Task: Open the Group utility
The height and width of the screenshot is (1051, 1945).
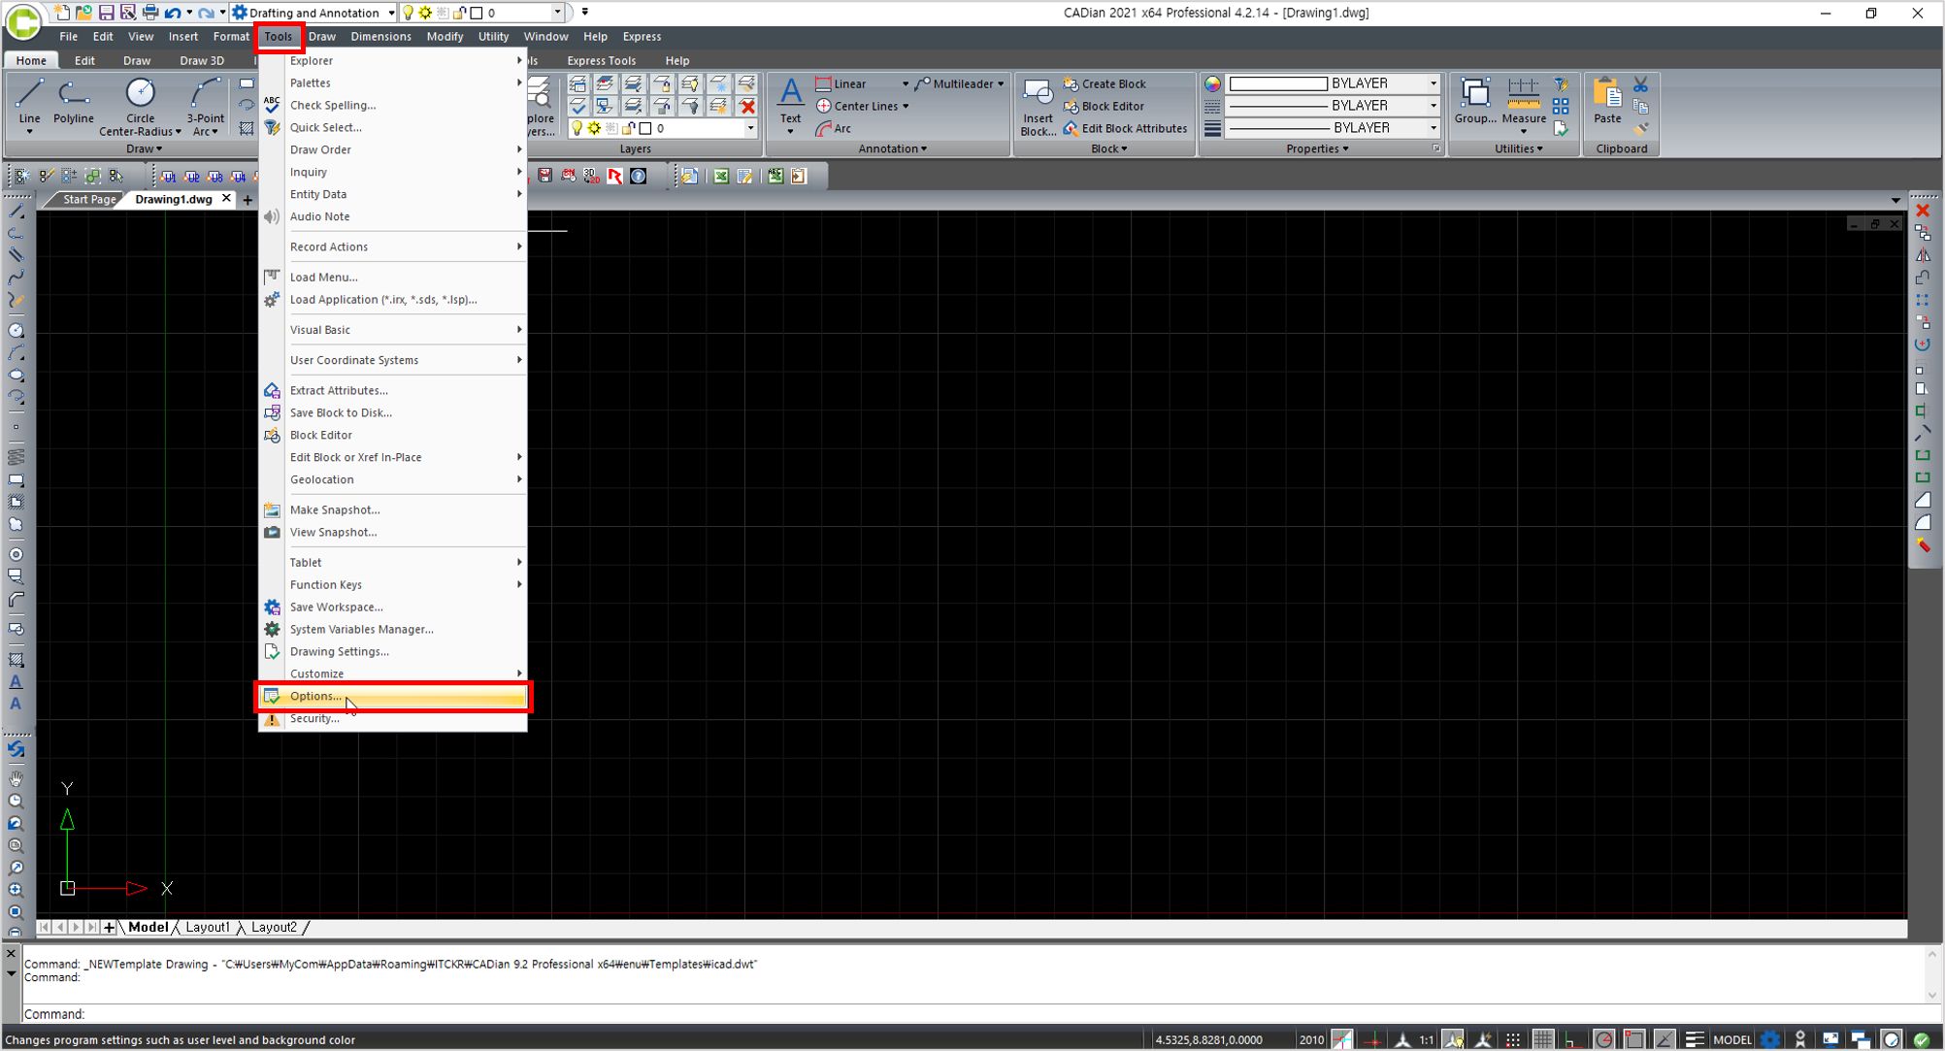Action: pos(1475,101)
